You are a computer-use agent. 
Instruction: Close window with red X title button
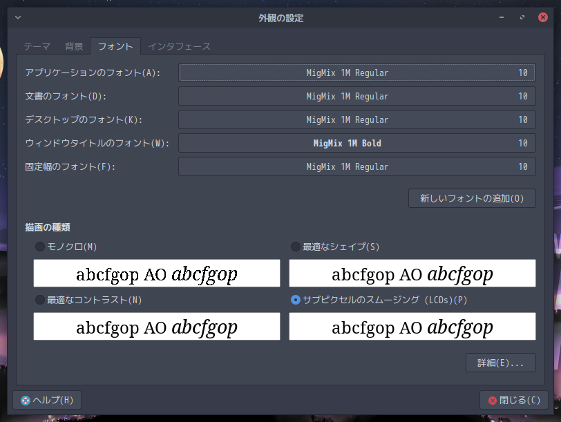tap(543, 17)
